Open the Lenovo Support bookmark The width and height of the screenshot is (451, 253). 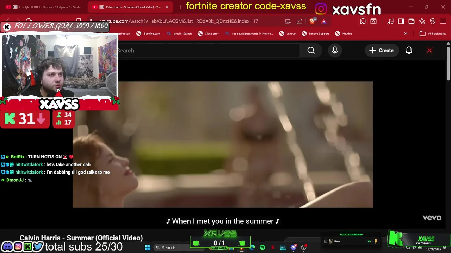click(315, 34)
